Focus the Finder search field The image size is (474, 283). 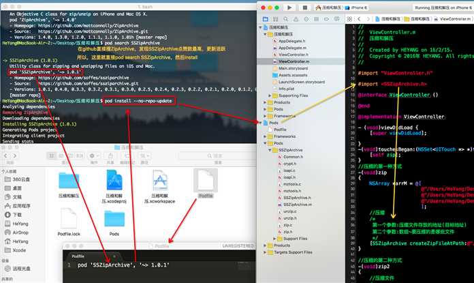(x=215, y=155)
